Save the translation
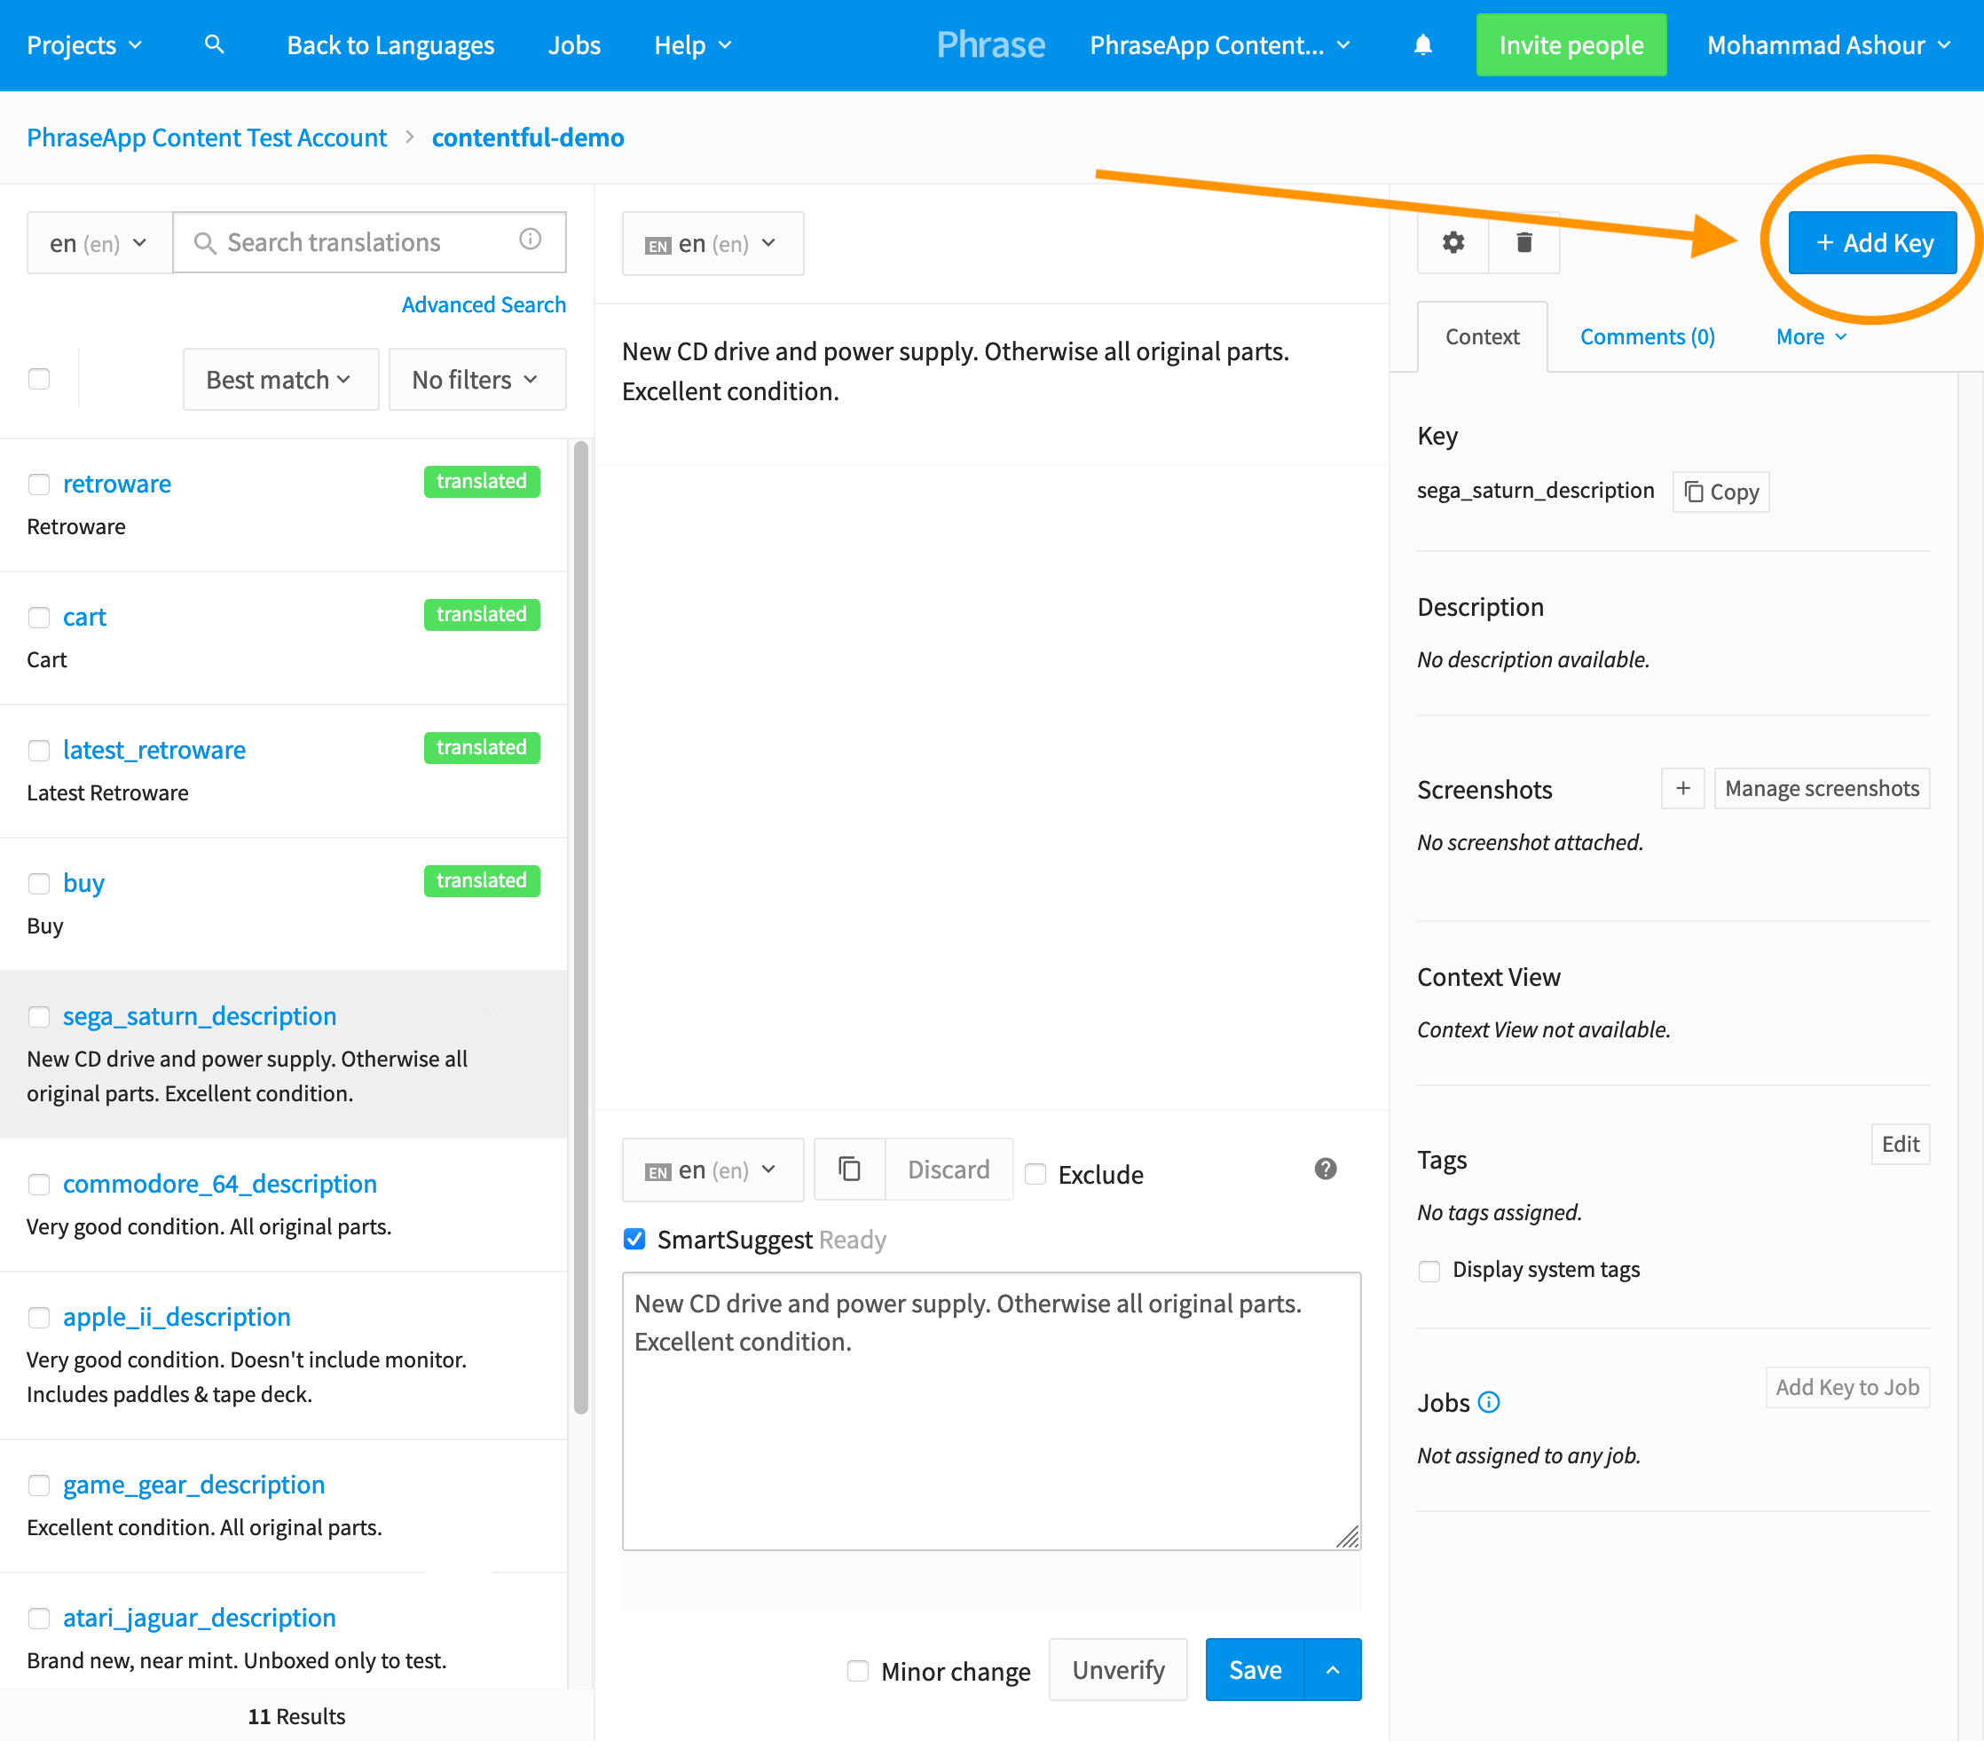This screenshot has height=1757, width=1984. [x=1255, y=1670]
